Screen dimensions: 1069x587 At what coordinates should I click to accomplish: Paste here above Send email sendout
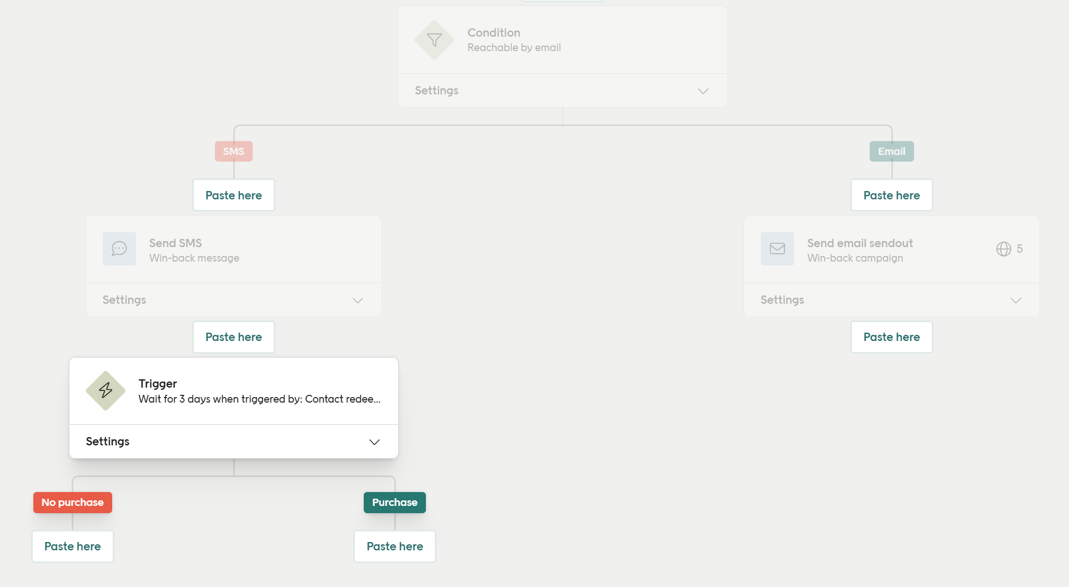(x=891, y=195)
